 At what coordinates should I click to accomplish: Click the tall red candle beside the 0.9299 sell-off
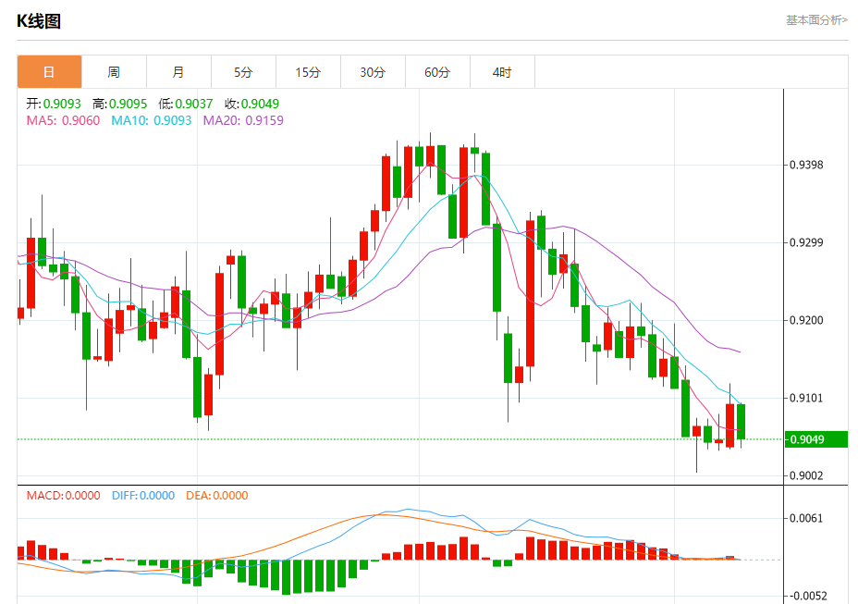[530, 293]
